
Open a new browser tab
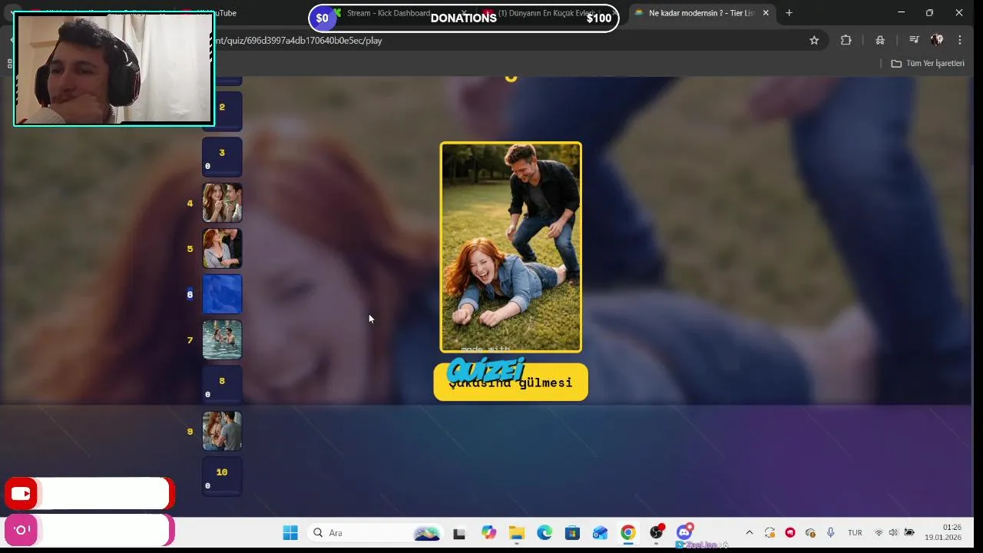pos(789,13)
